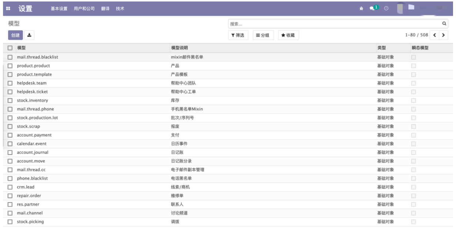Open the mail.thread.phone row
This screenshot has width=456, height=231.
click(228, 109)
